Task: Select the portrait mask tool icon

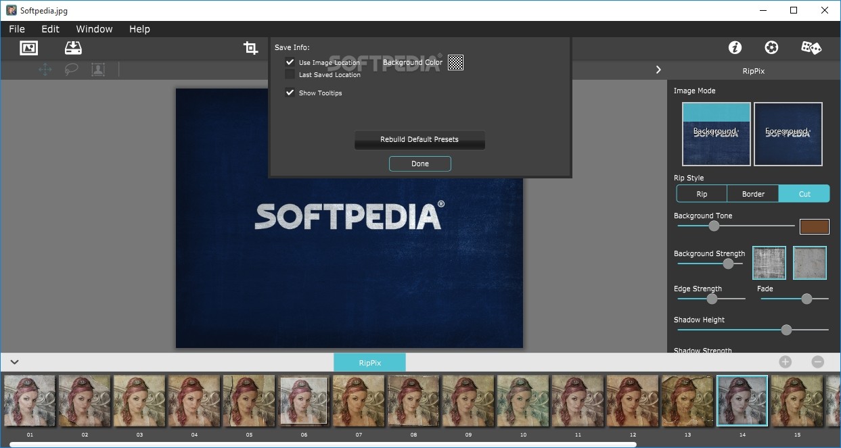Action: point(98,69)
